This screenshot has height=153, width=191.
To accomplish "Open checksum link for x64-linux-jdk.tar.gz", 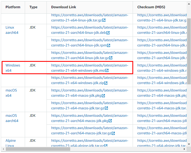I will (x=162, y=18).
